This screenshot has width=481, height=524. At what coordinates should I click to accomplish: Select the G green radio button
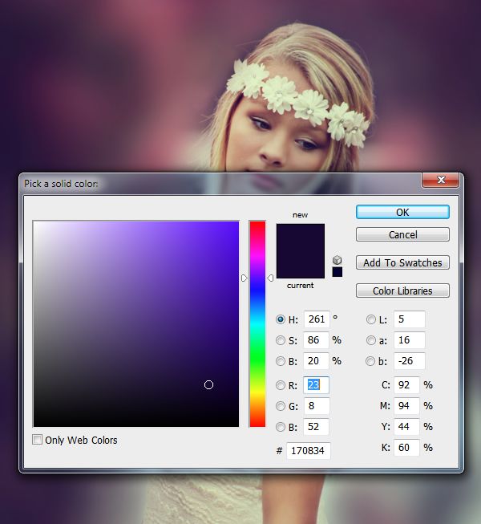[281, 406]
